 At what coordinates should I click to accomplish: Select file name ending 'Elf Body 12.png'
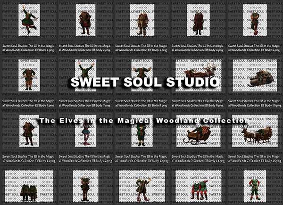pos(85,159)
